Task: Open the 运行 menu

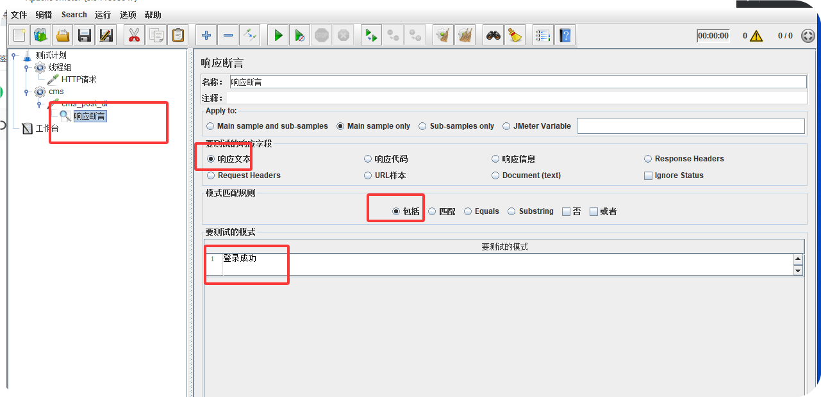Action: 103,15
